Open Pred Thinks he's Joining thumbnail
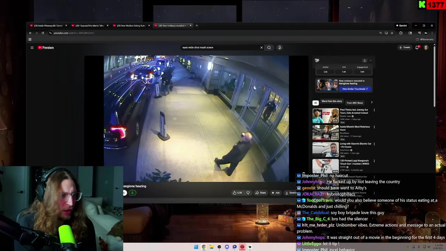The width and height of the screenshot is (446, 251). point(325,116)
